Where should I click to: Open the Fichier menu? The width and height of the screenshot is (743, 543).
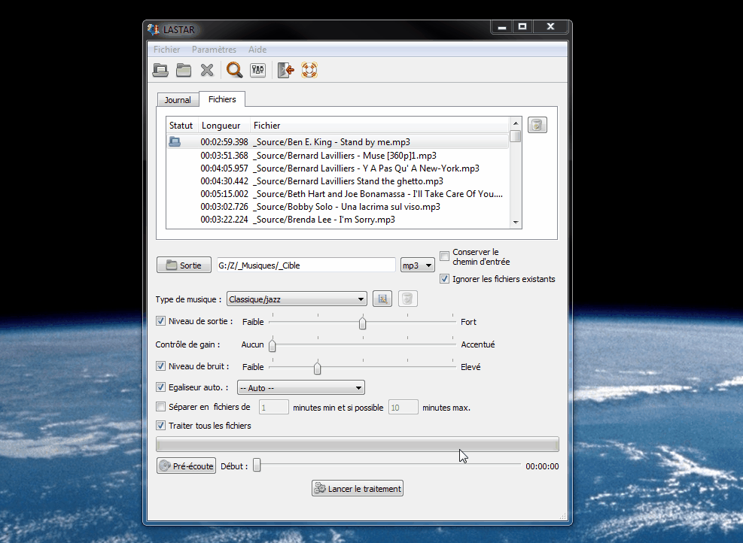coord(167,49)
